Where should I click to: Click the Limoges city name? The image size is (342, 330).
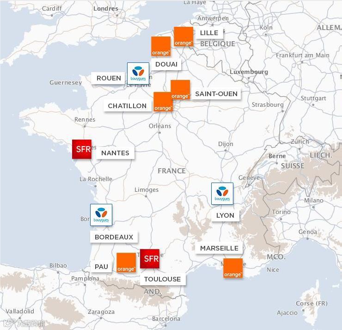(147, 190)
